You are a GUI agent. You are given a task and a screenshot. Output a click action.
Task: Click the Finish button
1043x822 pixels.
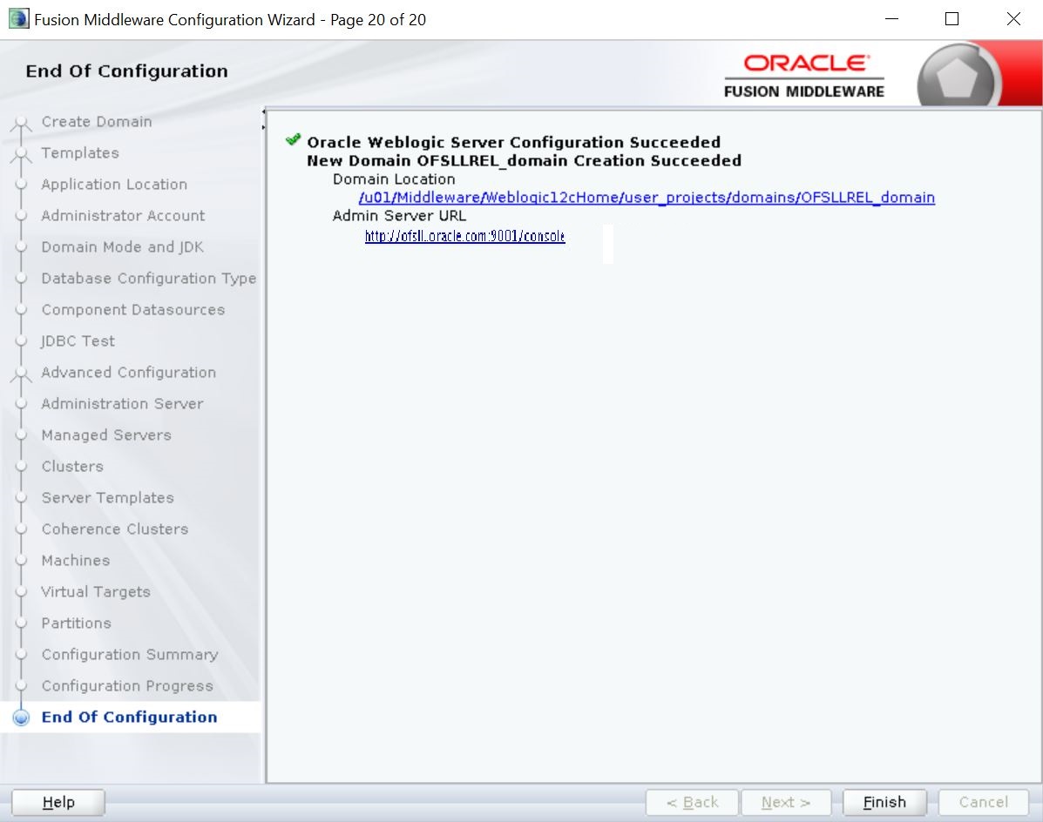click(x=884, y=802)
